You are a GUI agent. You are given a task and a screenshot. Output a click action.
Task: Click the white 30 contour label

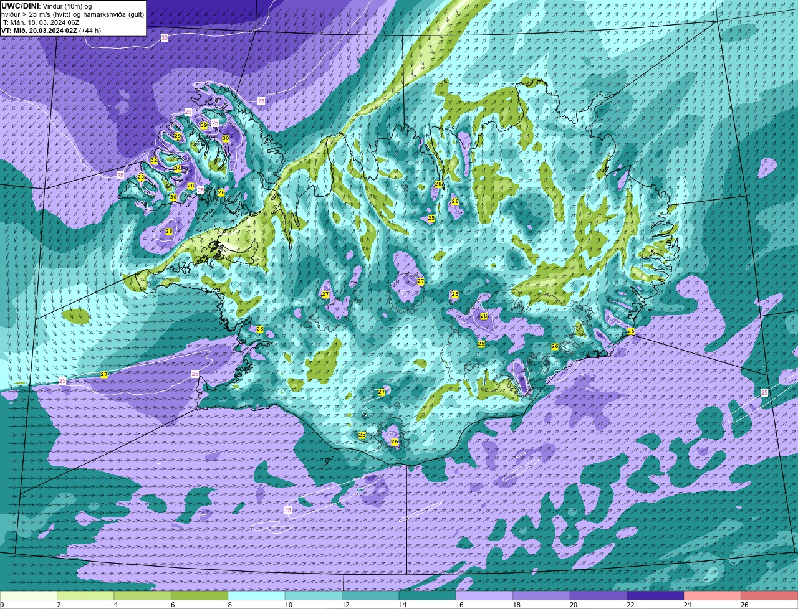click(165, 38)
